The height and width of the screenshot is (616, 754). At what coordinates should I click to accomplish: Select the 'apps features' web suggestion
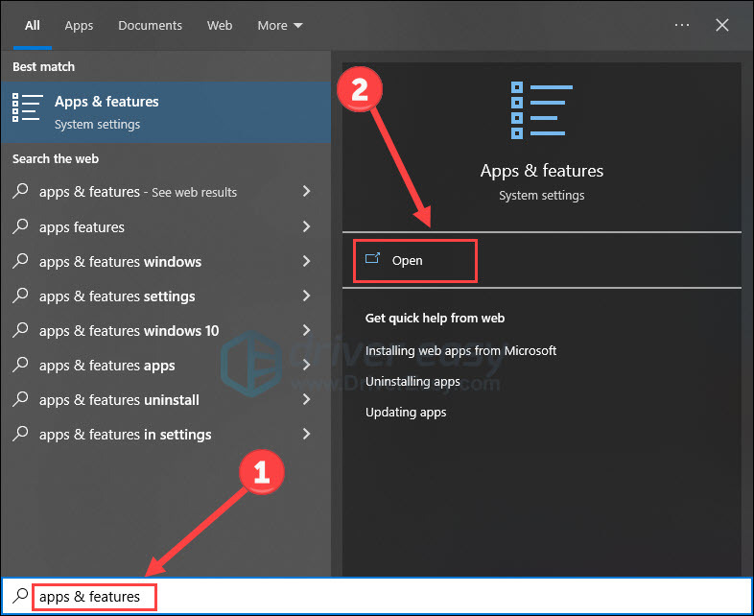[x=166, y=227]
